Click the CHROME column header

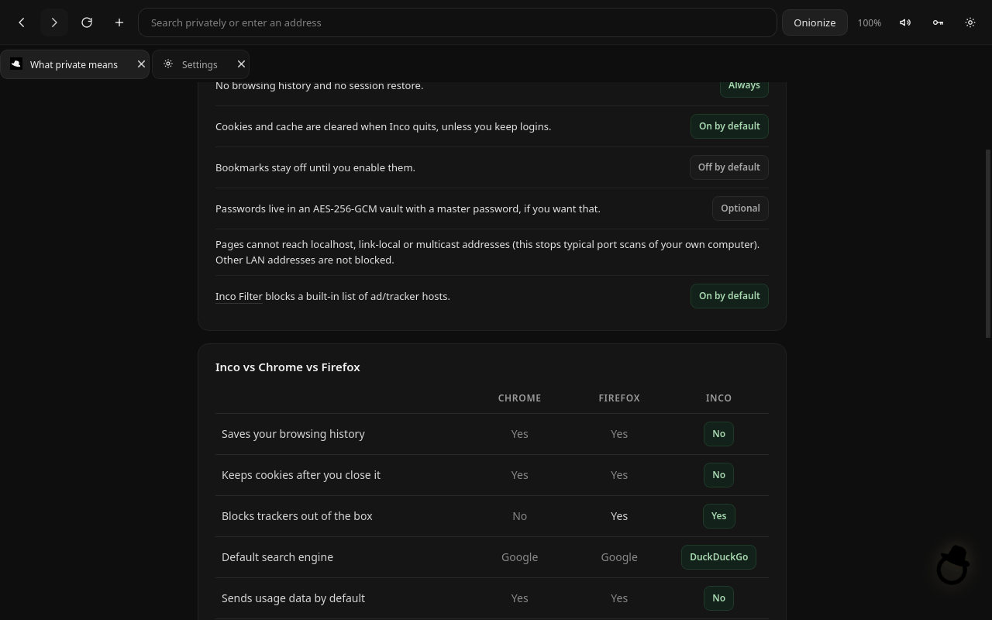[519, 398]
